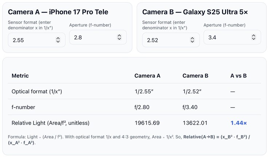
Task: Click the down arrow on Camera A sensor format stepper
Action: pos(58,42)
